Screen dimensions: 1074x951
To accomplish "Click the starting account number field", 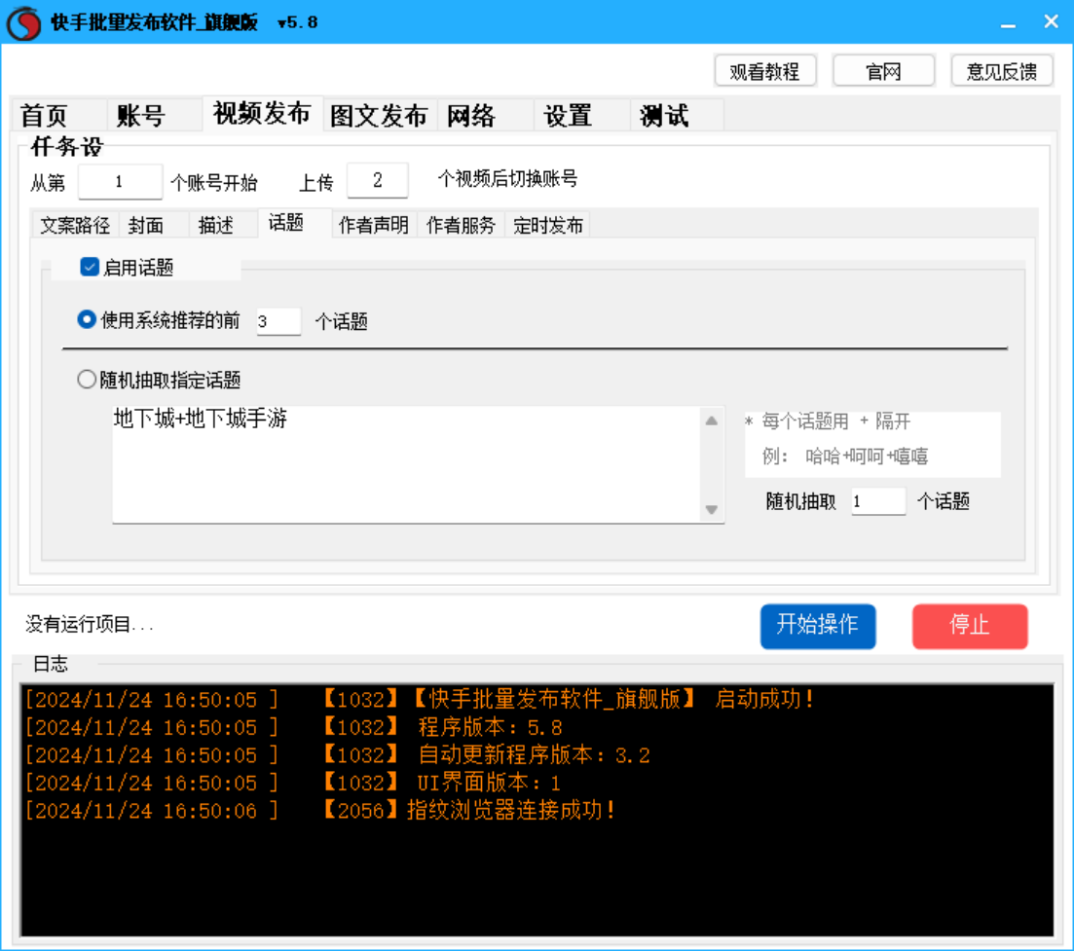I will coord(121,182).
